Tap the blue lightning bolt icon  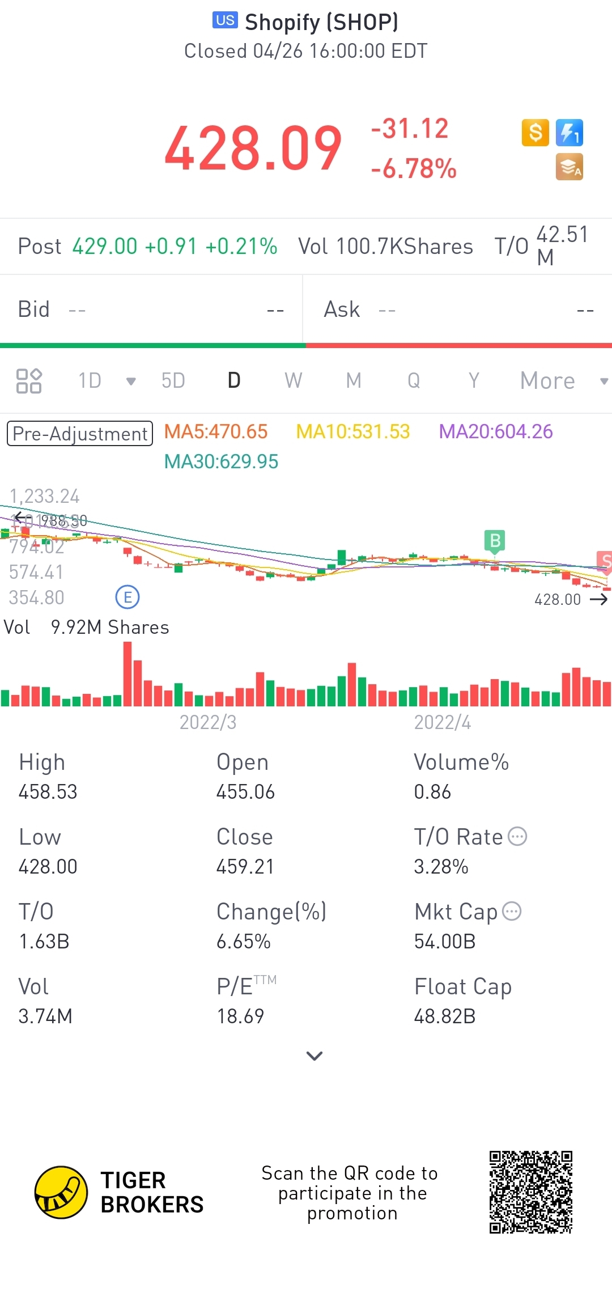click(569, 133)
